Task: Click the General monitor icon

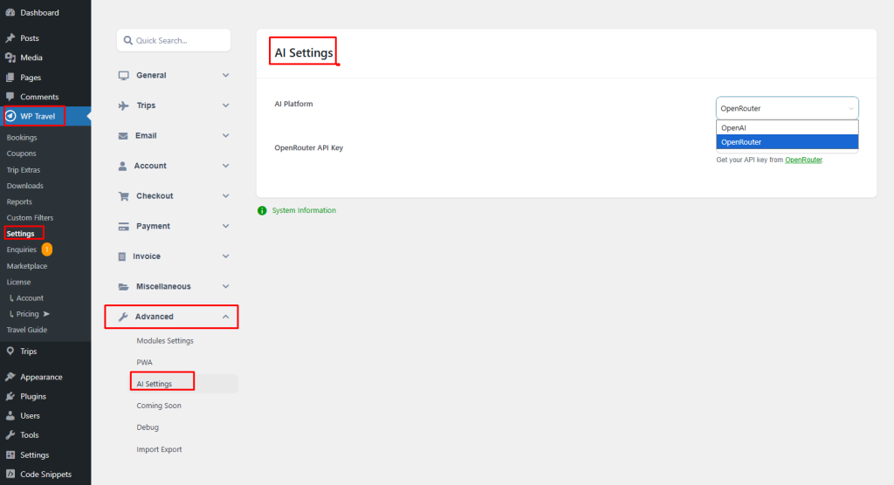Action: click(123, 75)
